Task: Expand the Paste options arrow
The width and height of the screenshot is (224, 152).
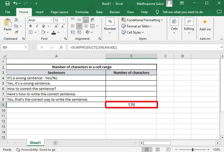Action: (7, 33)
